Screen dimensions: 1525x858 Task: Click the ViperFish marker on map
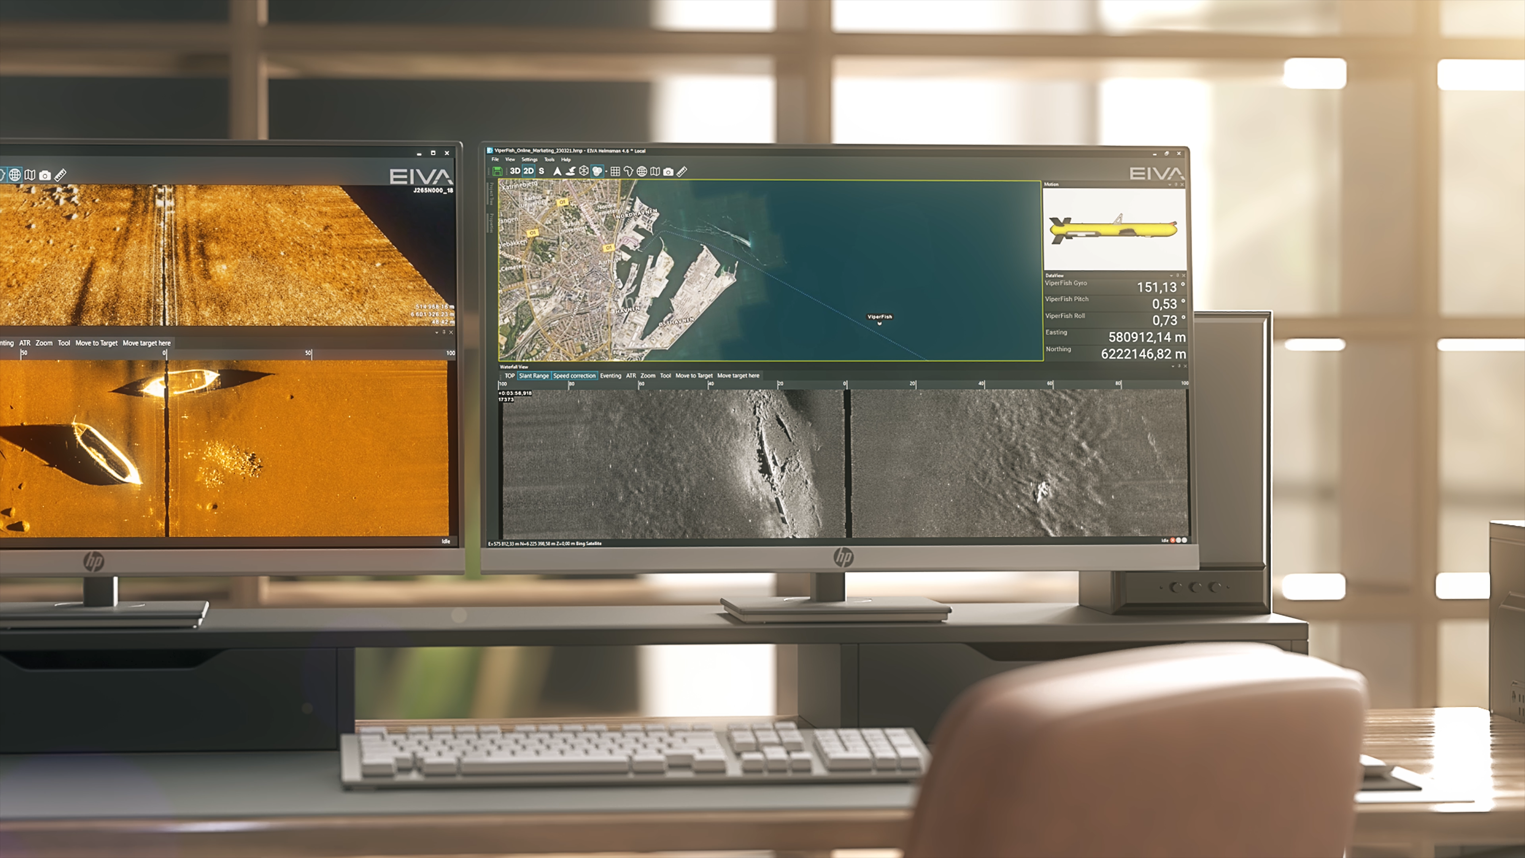[879, 323]
